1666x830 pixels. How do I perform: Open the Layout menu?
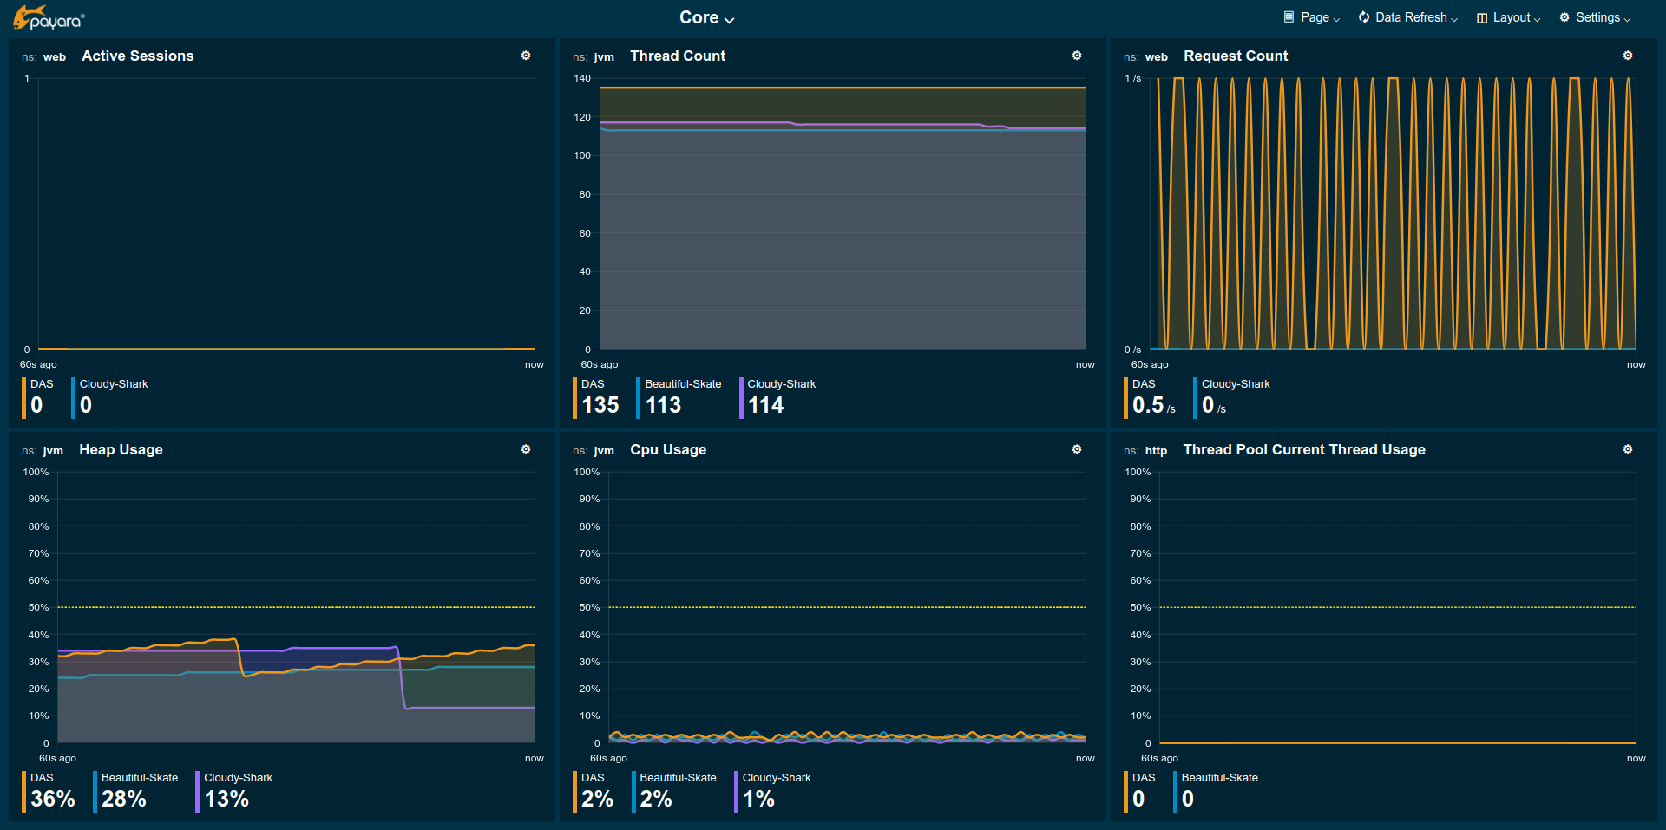[1509, 17]
